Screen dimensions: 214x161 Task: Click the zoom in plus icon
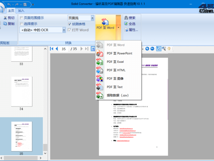click(x=147, y=49)
